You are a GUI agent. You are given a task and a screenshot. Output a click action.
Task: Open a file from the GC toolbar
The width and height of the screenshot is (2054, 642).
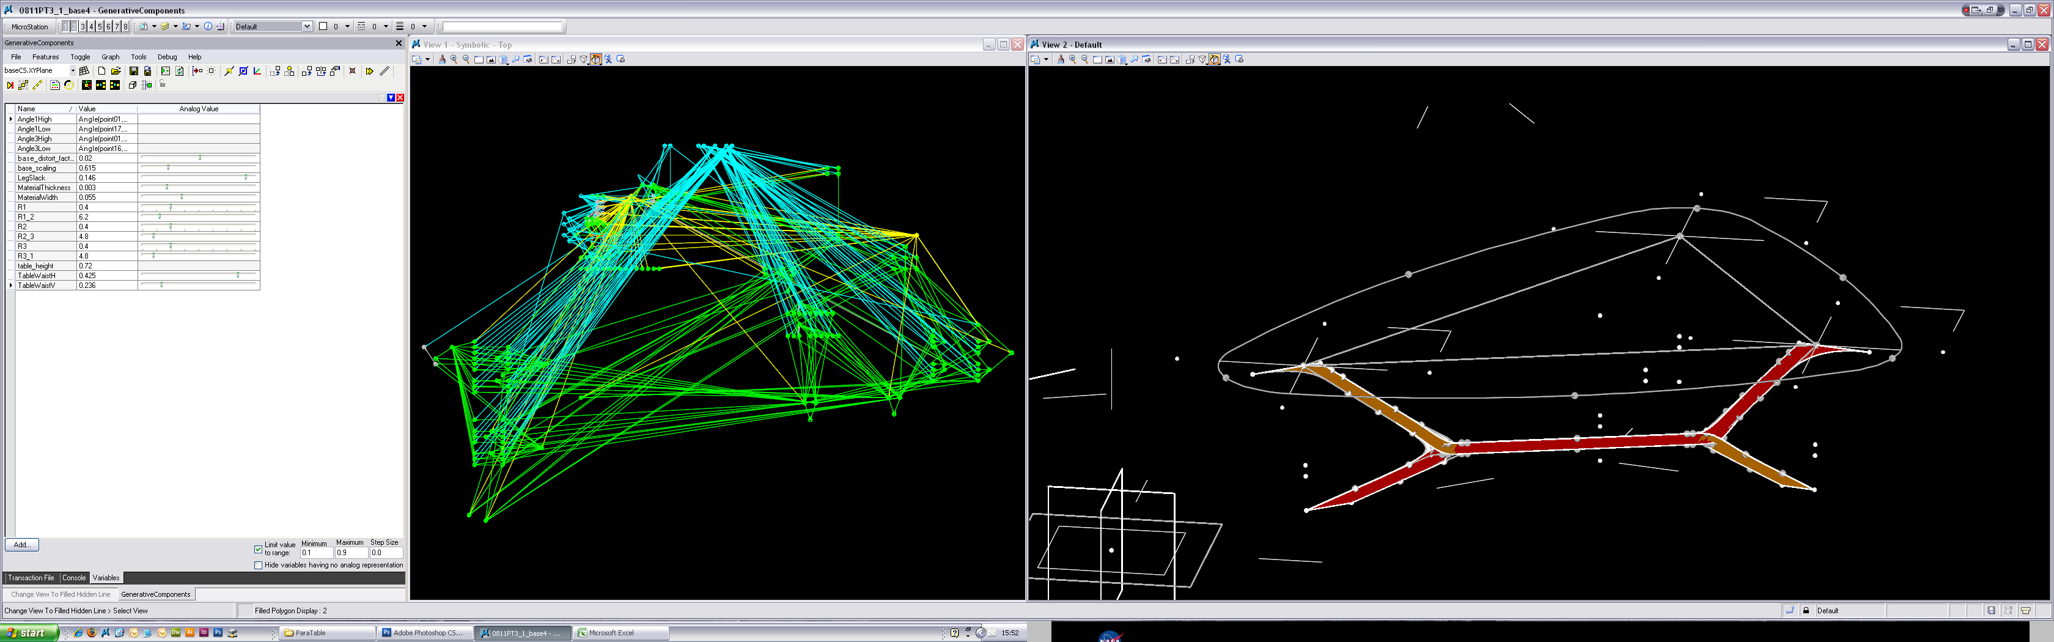point(116,71)
